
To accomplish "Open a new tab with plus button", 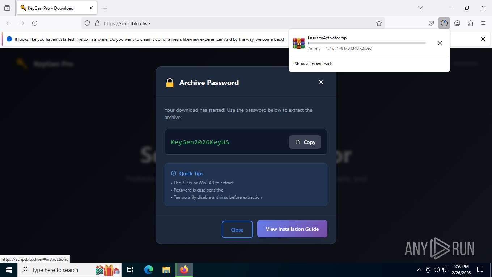I will coord(105,8).
